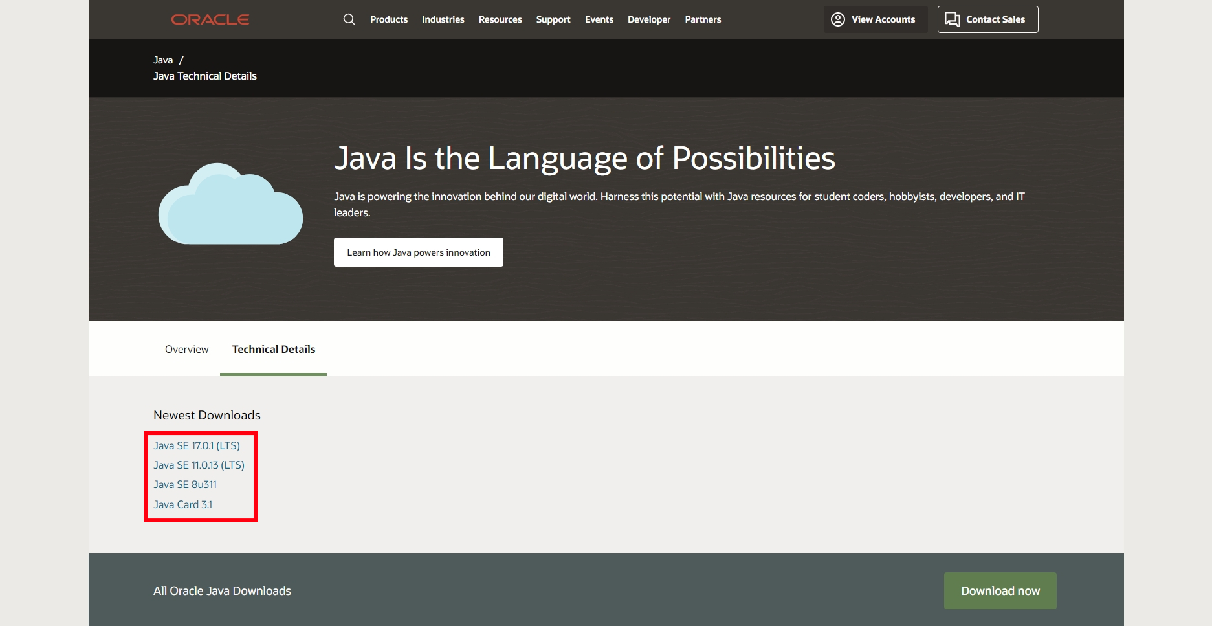This screenshot has width=1212, height=626.
Task: Select the Technical Details tab
Action: point(274,349)
